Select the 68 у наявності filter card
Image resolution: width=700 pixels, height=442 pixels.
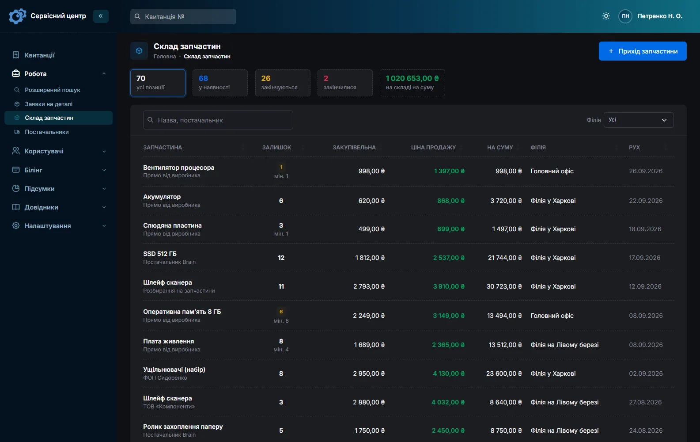(220, 83)
